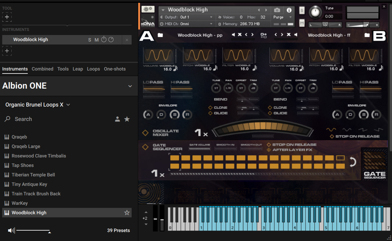392x241 pixels.
Task: Switch to the Tools tab
Action: pyautogui.click(x=63, y=69)
